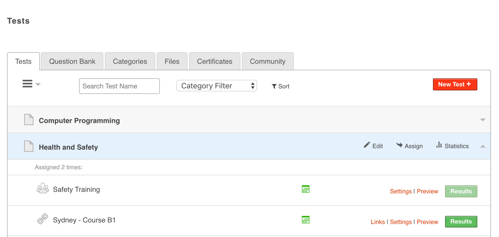Viewport: 499px width, 237px height.
Task: Click the Computer Programming document icon
Action: (x=28, y=120)
